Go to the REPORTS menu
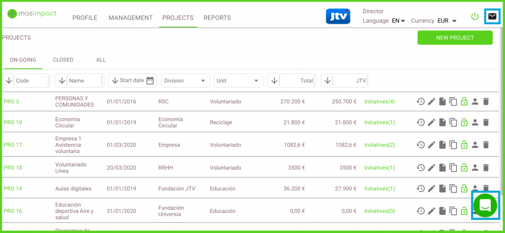 [x=217, y=18]
